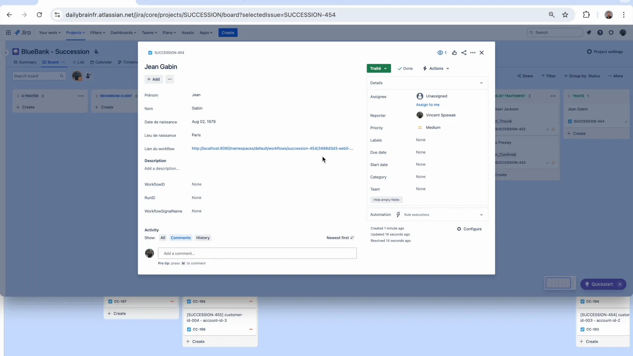
Task: Show All activity
Action: click(x=163, y=238)
